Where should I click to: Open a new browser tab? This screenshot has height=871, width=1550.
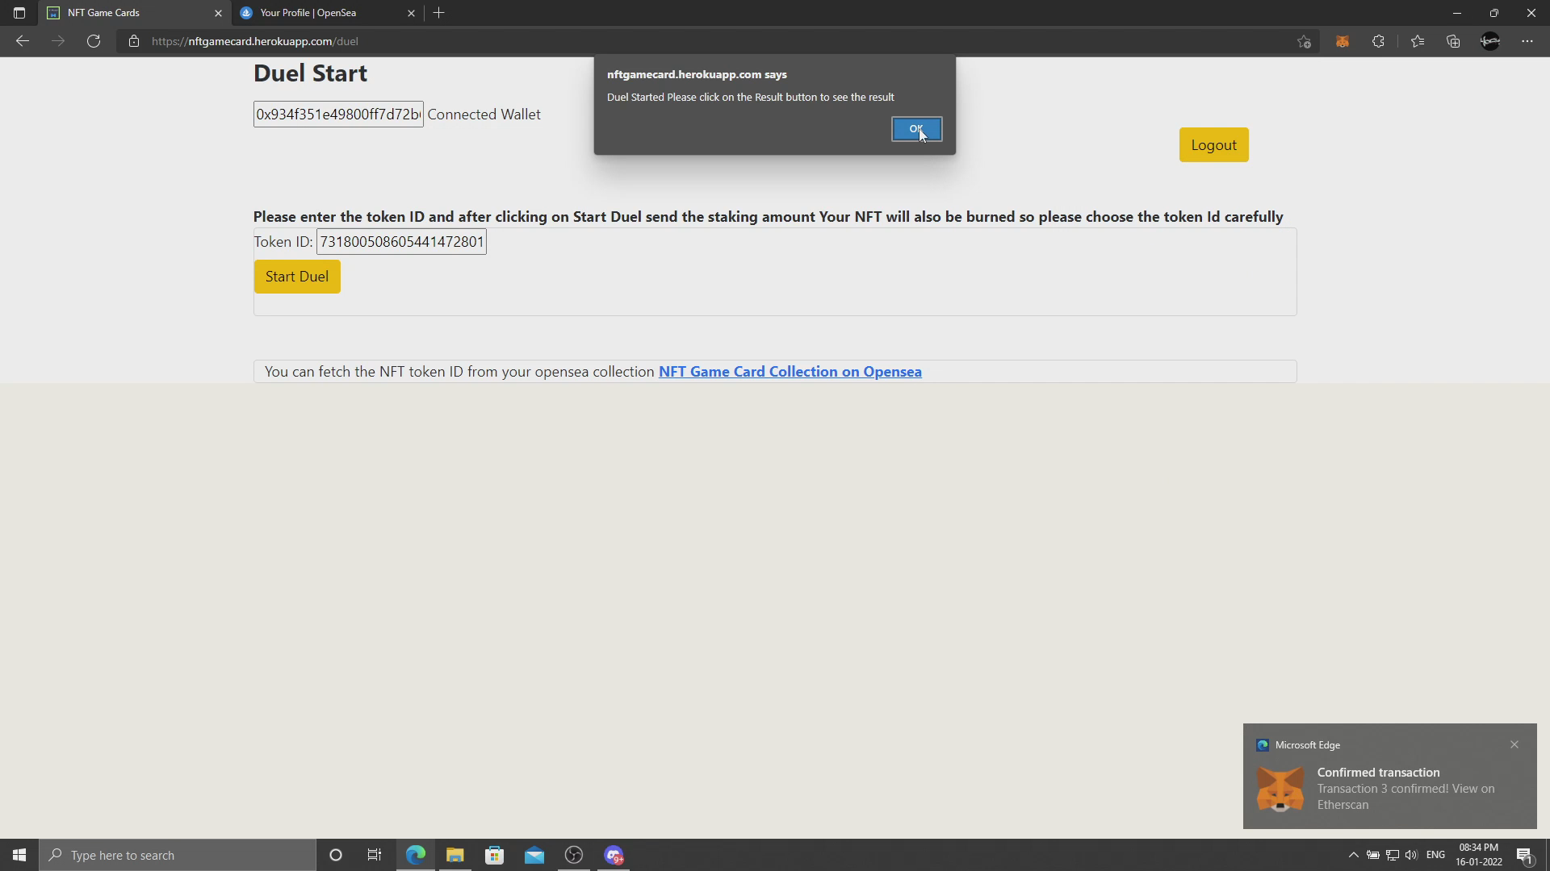click(439, 13)
